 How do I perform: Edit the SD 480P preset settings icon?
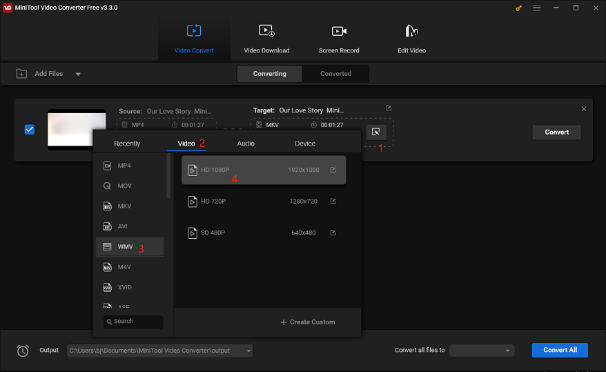coord(333,233)
